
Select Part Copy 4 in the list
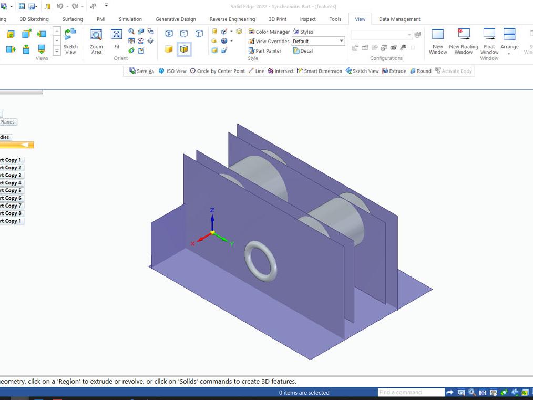(x=11, y=183)
